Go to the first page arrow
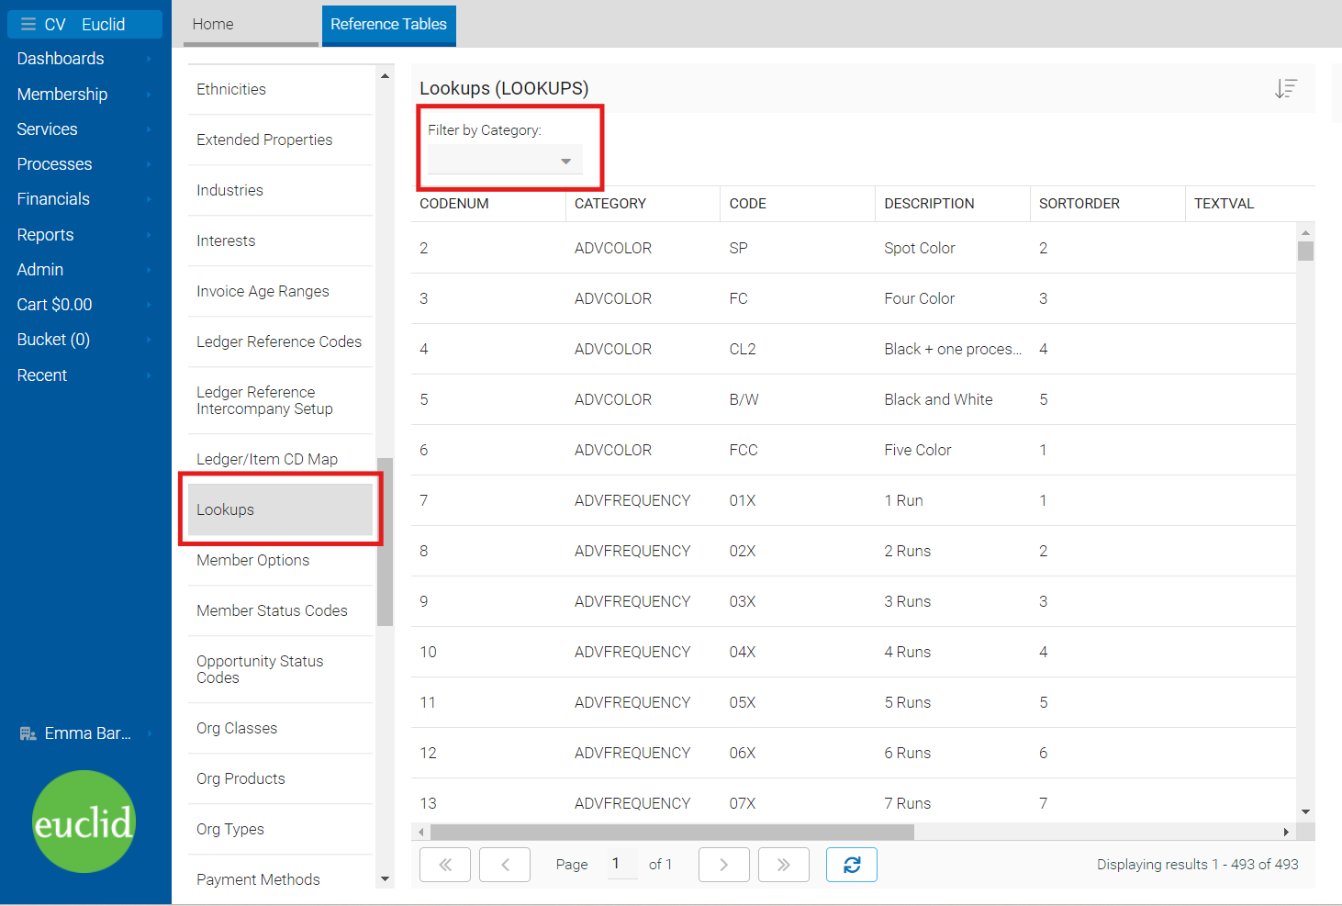Screen dimensions: 1342x906 pyautogui.click(x=445, y=865)
